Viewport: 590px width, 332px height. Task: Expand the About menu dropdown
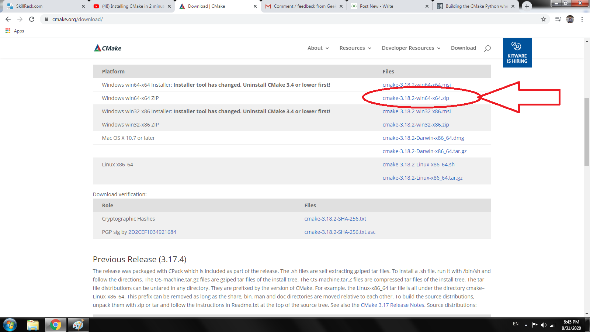(x=318, y=48)
